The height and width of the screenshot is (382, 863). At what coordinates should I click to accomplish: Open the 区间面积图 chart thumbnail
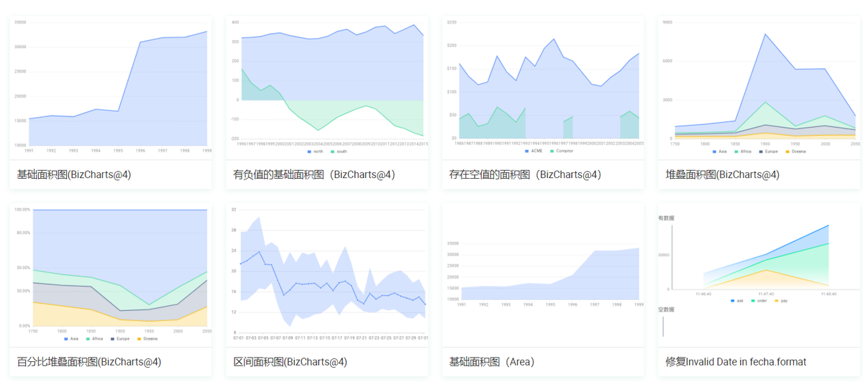[x=327, y=274]
